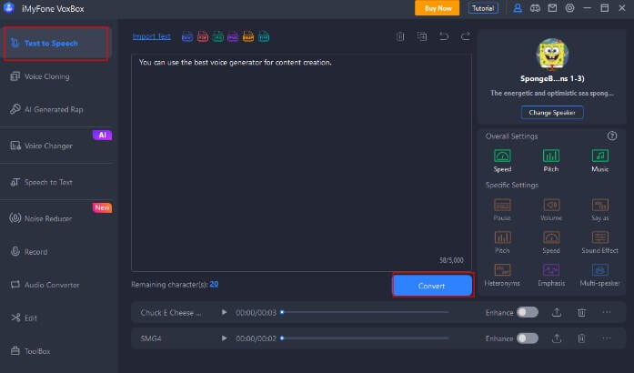This screenshot has height=373, width=634.
Task: Delete the Chuck E Cheese clip
Action: (581, 312)
